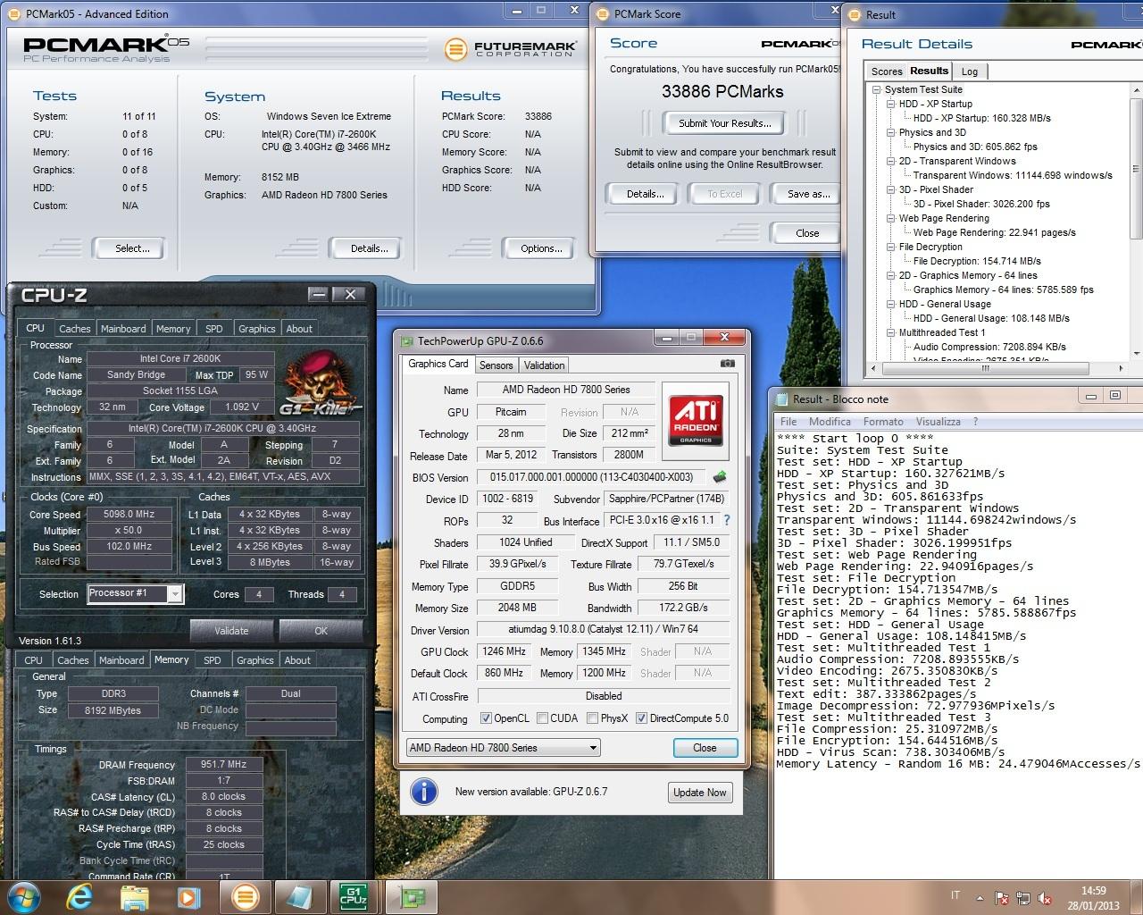Open Windows Media Player taskbar icon

[x=188, y=897]
